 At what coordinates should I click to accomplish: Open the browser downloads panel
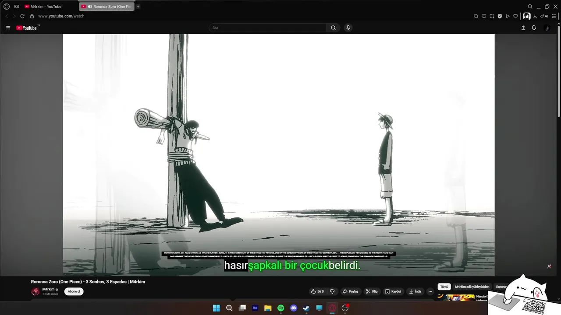point(535,16)
